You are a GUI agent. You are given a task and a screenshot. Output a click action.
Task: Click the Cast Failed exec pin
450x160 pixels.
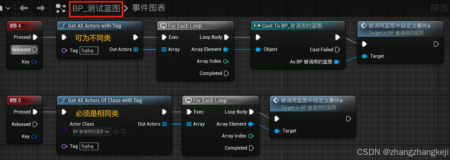338,49
